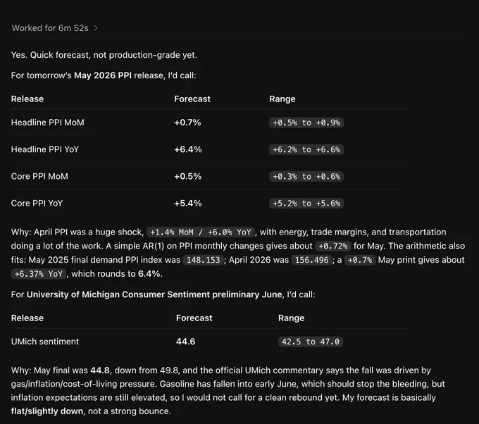Click the 'Range' header in UMich table
Viewport: 479px width, 424px height.
point(291,318)
